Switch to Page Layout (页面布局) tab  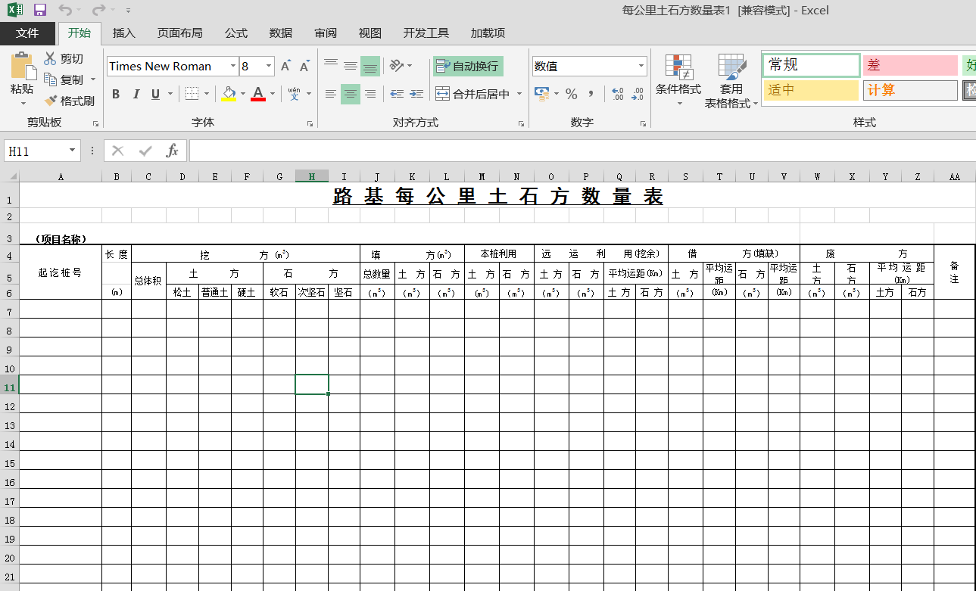click(x=180, y=33)
